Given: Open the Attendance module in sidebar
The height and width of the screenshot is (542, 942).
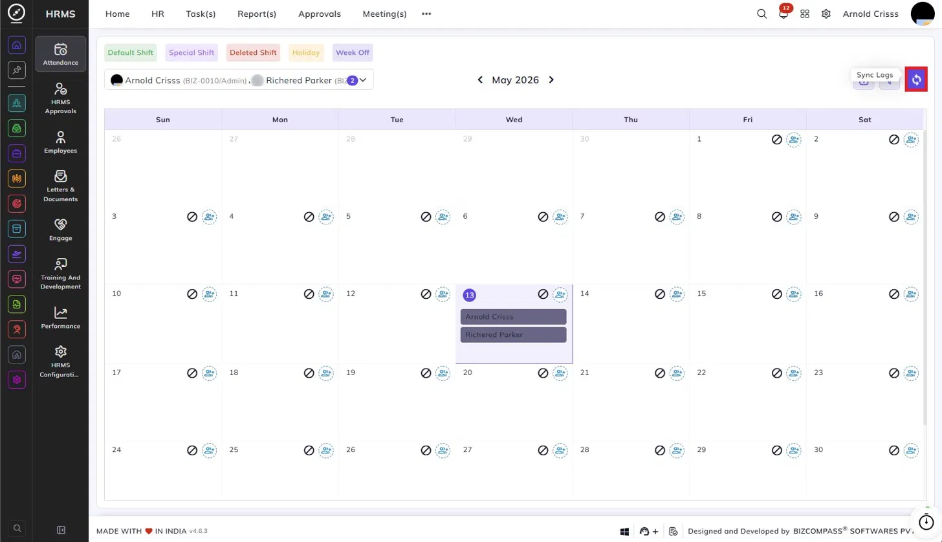Looking at the screenshot, I should click(x=61, y=54).
